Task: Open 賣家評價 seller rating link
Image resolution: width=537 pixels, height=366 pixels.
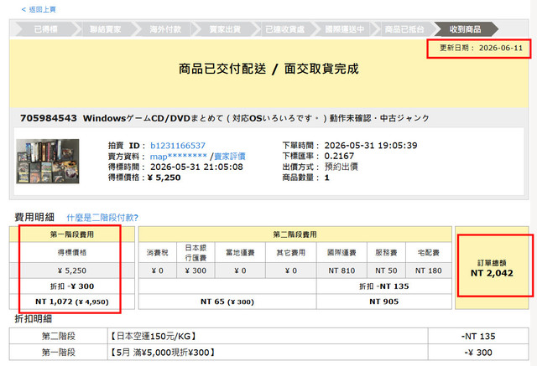Action: pyautogui.click(x=230, y=157)
